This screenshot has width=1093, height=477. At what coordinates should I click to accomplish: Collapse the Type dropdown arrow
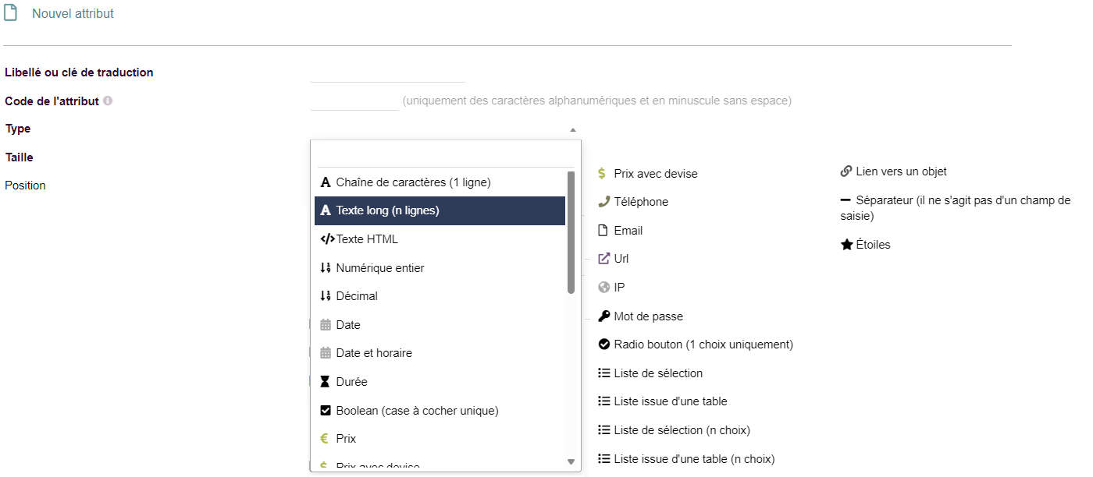point(572,130)
